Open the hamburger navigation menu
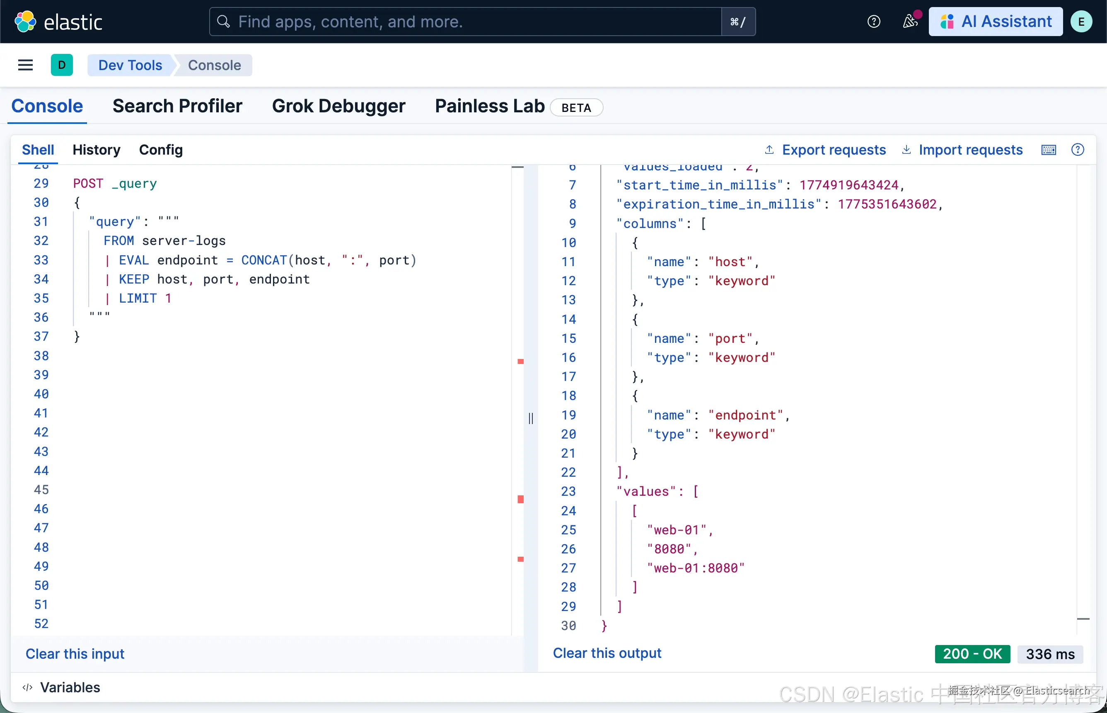1107x713 pixels. pyautogui.click(x=25, y=65)
